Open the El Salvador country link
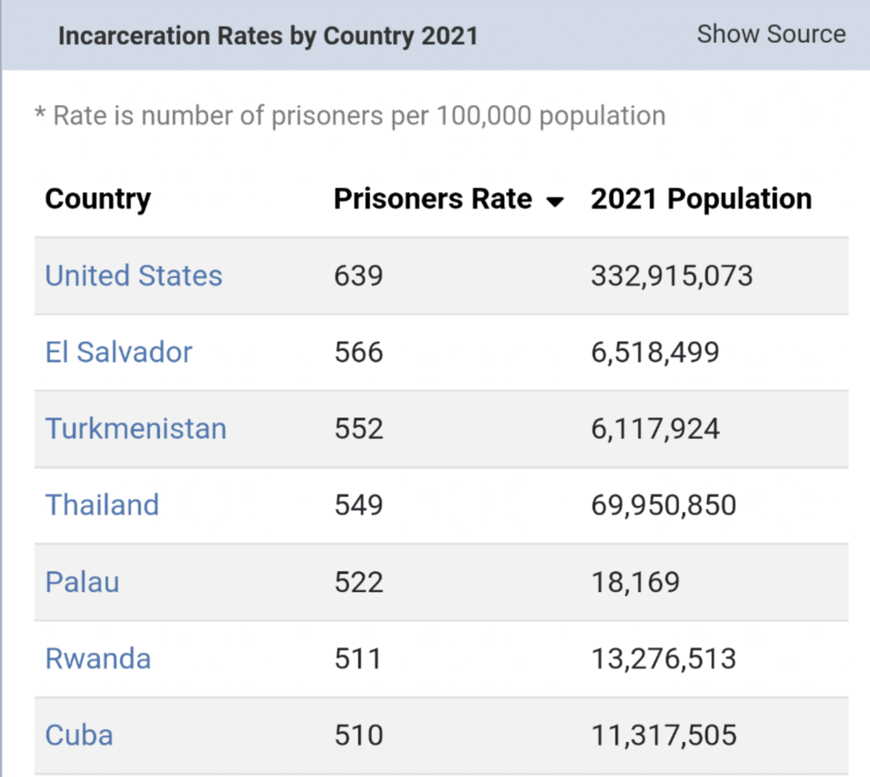The width and height of the screenshot is (870, 777). 118,352
